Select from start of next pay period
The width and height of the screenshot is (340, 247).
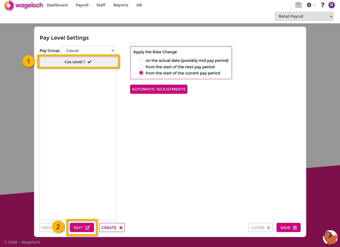[x=141, y=67]
